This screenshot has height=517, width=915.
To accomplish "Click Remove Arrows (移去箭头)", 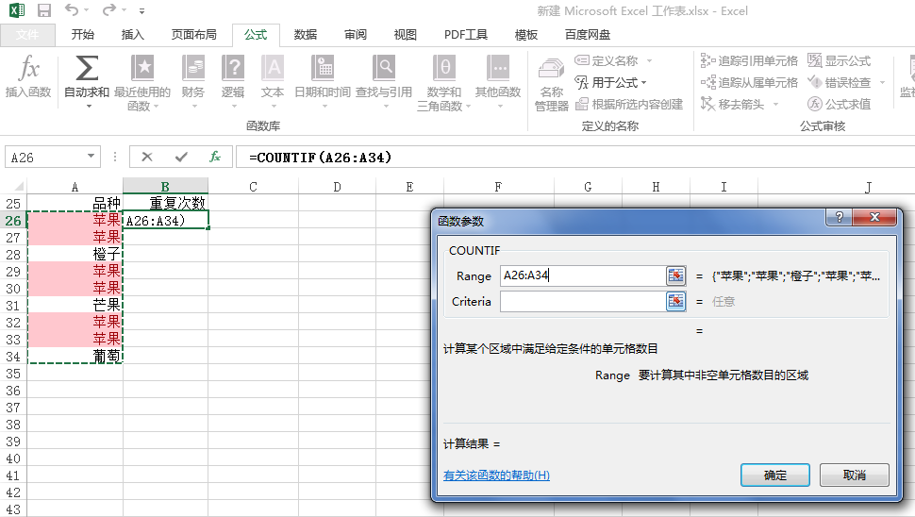I will point(732,104).
